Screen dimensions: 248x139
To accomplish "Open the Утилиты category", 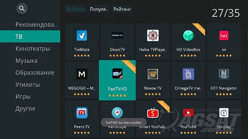I will 28,85.
